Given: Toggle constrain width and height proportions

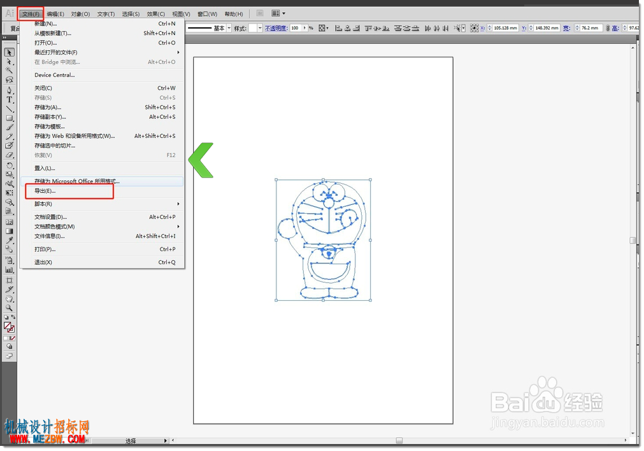Looking at the screenshot, I should 608,28.
